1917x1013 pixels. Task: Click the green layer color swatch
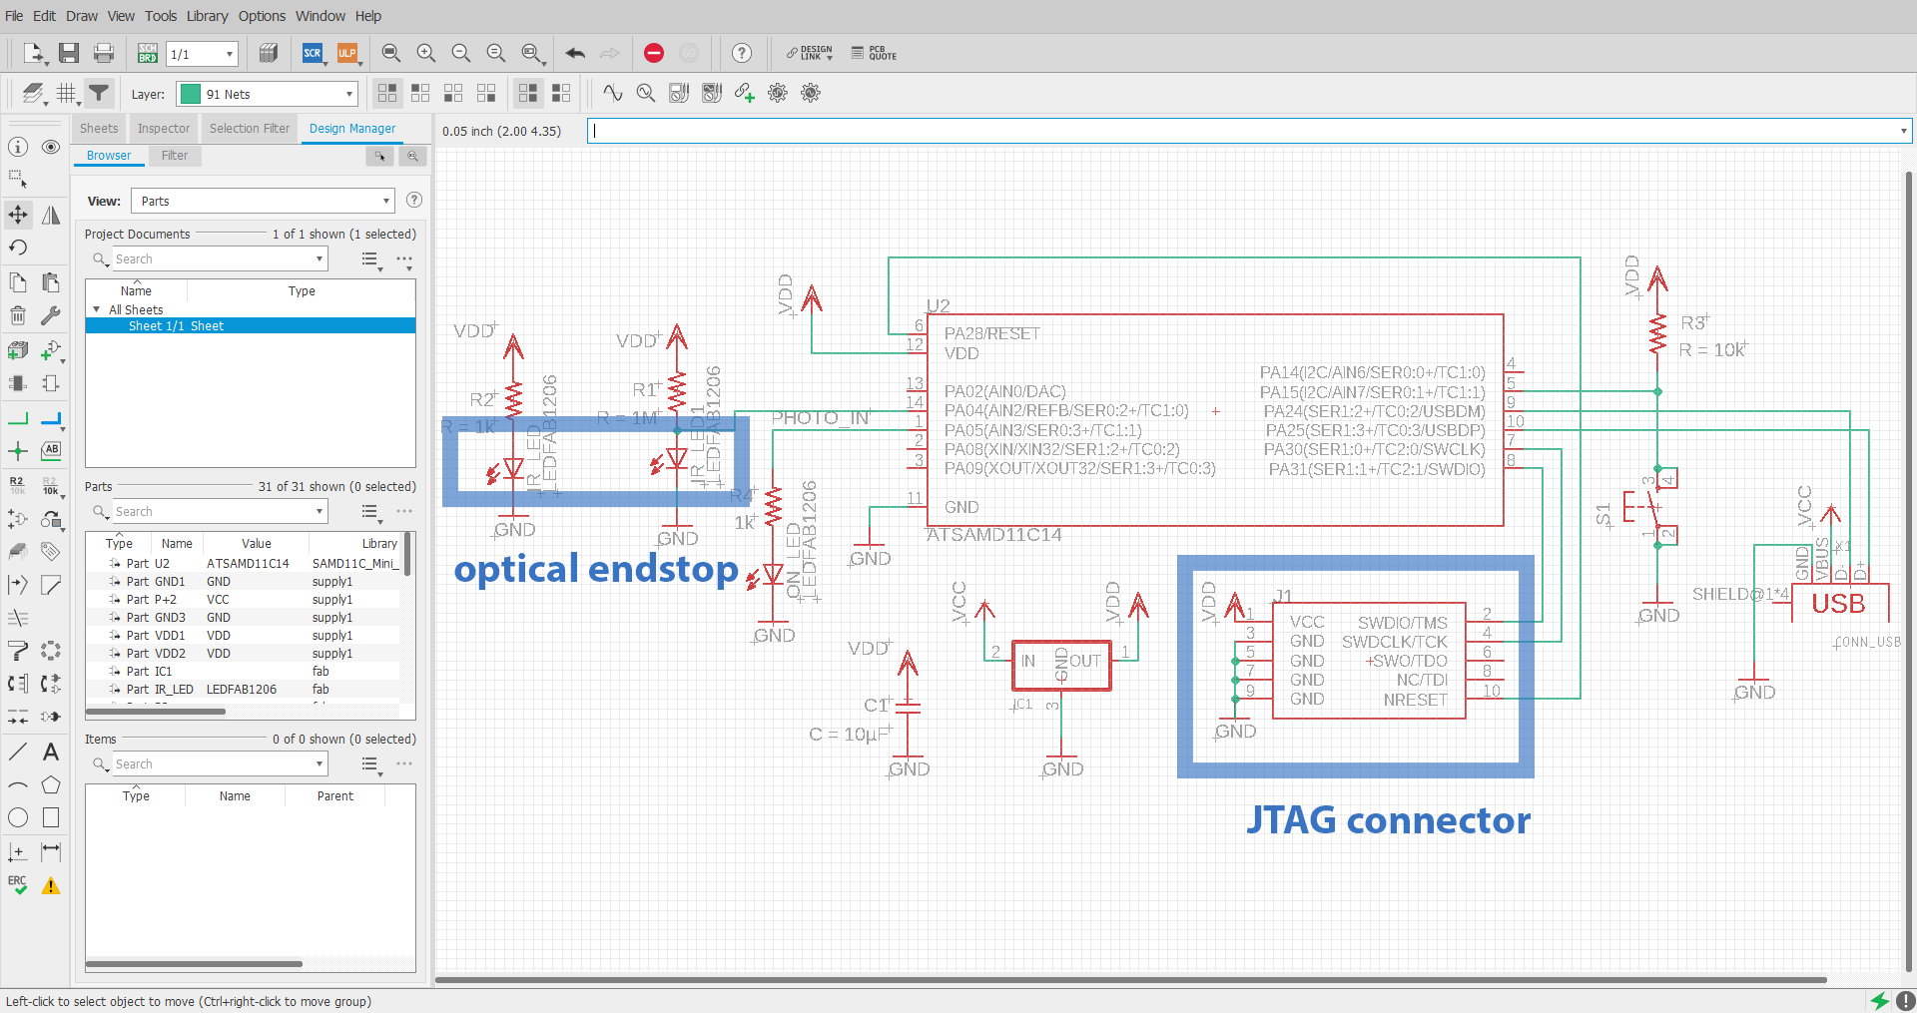pyautogui.click(x=190, y=94)
